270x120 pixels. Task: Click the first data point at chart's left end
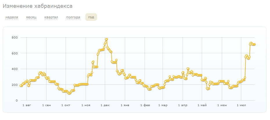point(21,86)
